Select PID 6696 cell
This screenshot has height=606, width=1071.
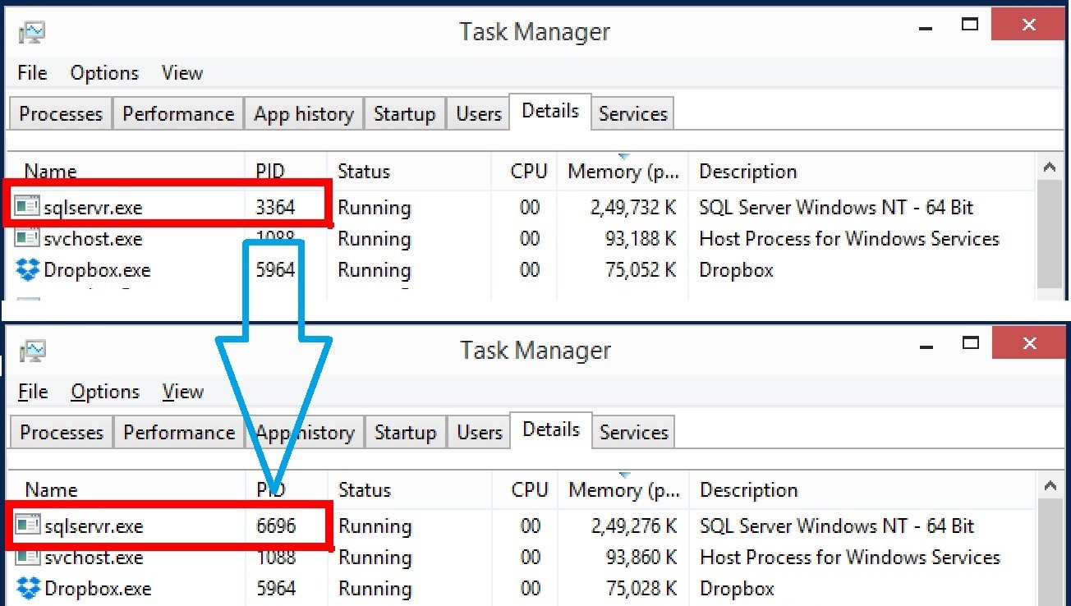click(x=276, y=526)
